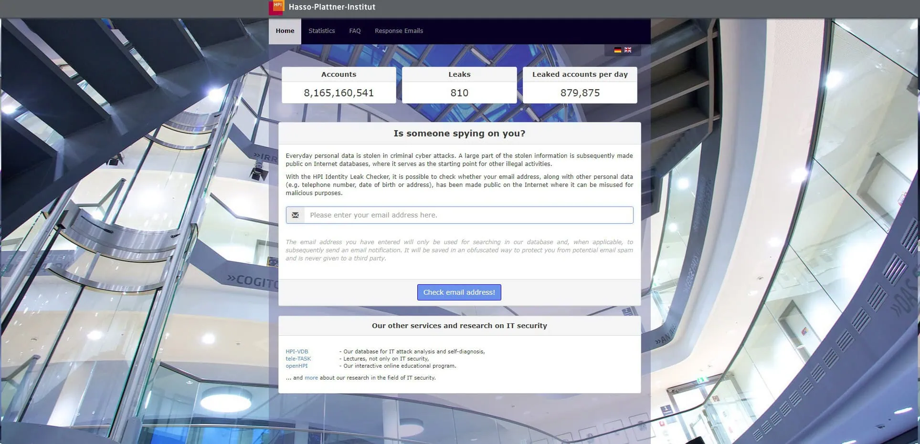Click the Leaked accounts per day card
Viewport: 920px width, 444px height.
coord(580,85)
